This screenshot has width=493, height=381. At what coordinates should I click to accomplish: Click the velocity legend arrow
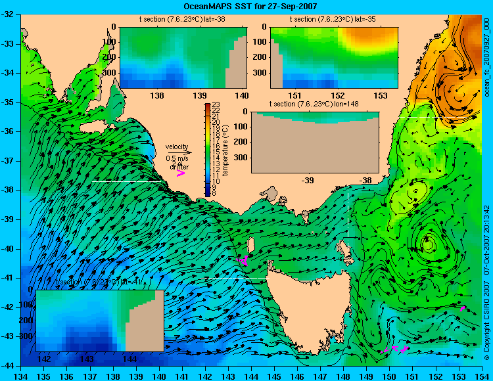[179, 152]
